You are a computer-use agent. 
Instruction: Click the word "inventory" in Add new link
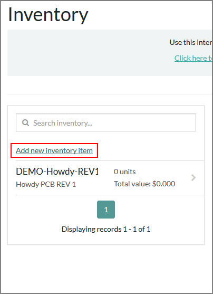(61, 150)
